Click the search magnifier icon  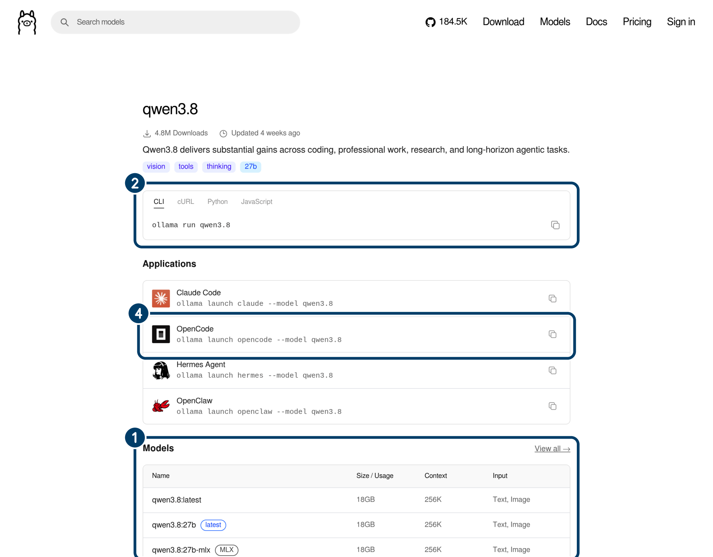pyautogui.click(x=65, y=22)
